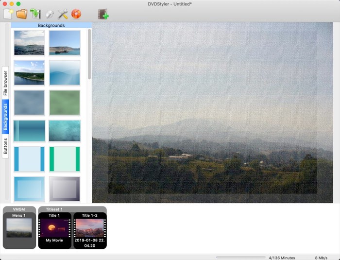This screenshot has width=340, height=260.
Task: Click the Backgrounds panel header
Action: tap(51, 25)
